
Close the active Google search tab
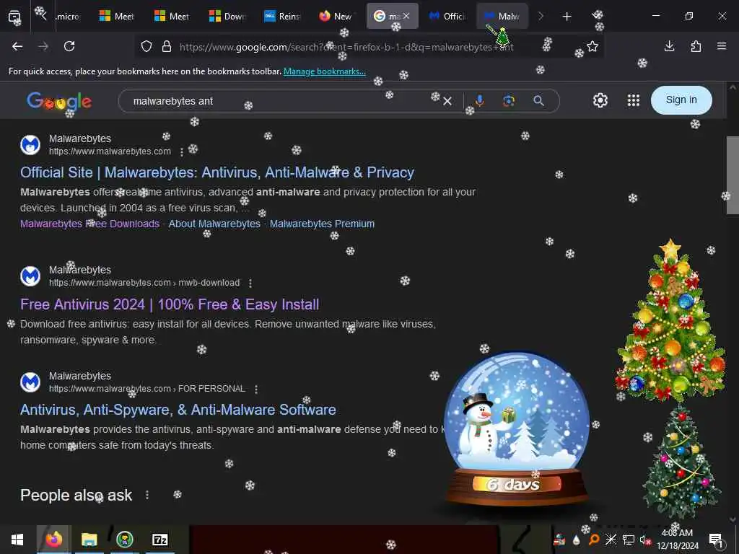point(406,16)
